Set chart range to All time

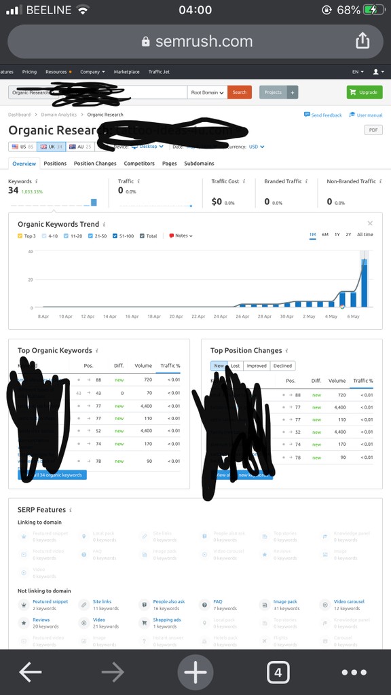tap(365, 234)
